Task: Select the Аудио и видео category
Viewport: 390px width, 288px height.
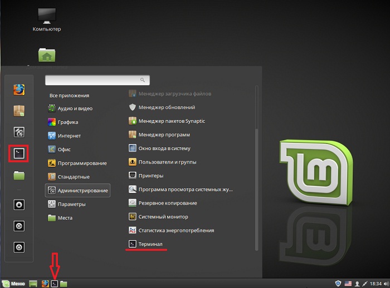Action: coord(70,108)
